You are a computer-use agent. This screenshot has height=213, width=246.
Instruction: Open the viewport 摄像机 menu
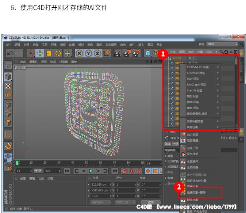click(33, 62)
